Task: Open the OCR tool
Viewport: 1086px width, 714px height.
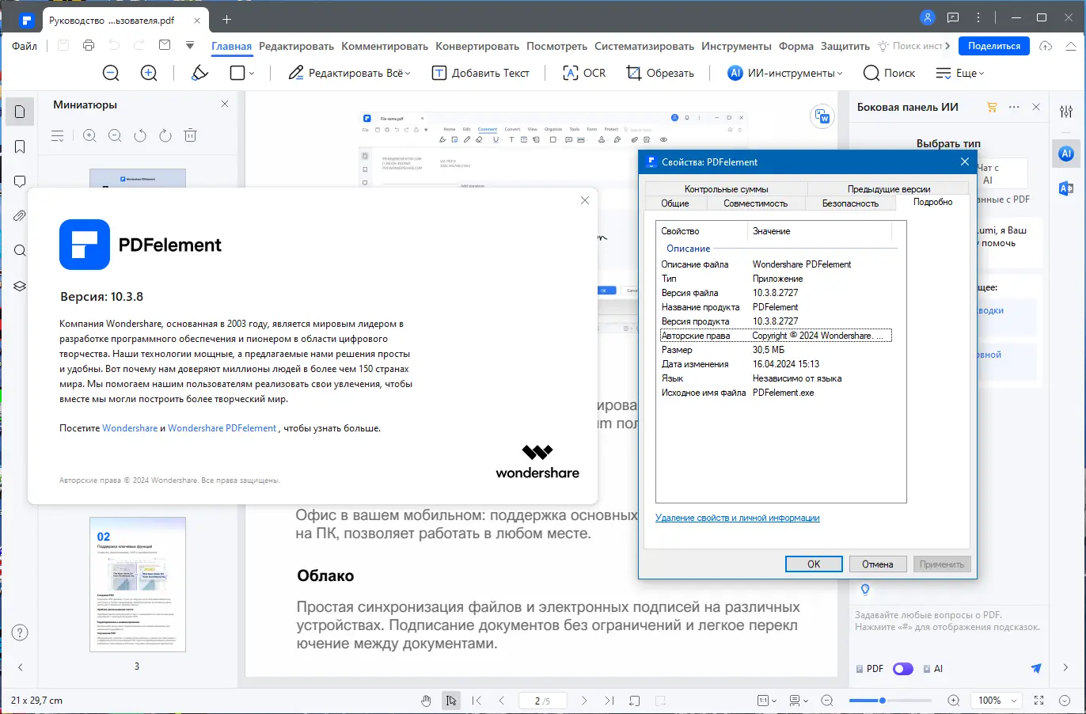Action: pyautogui.click(x=584, y=73)
